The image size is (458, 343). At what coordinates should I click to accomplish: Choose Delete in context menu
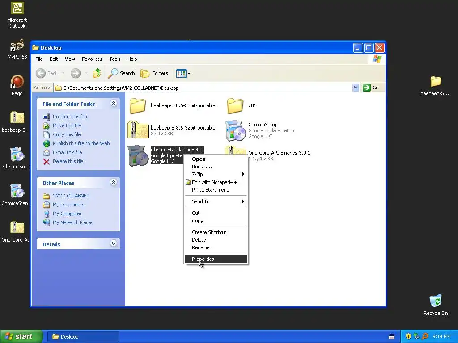(216, 240)
